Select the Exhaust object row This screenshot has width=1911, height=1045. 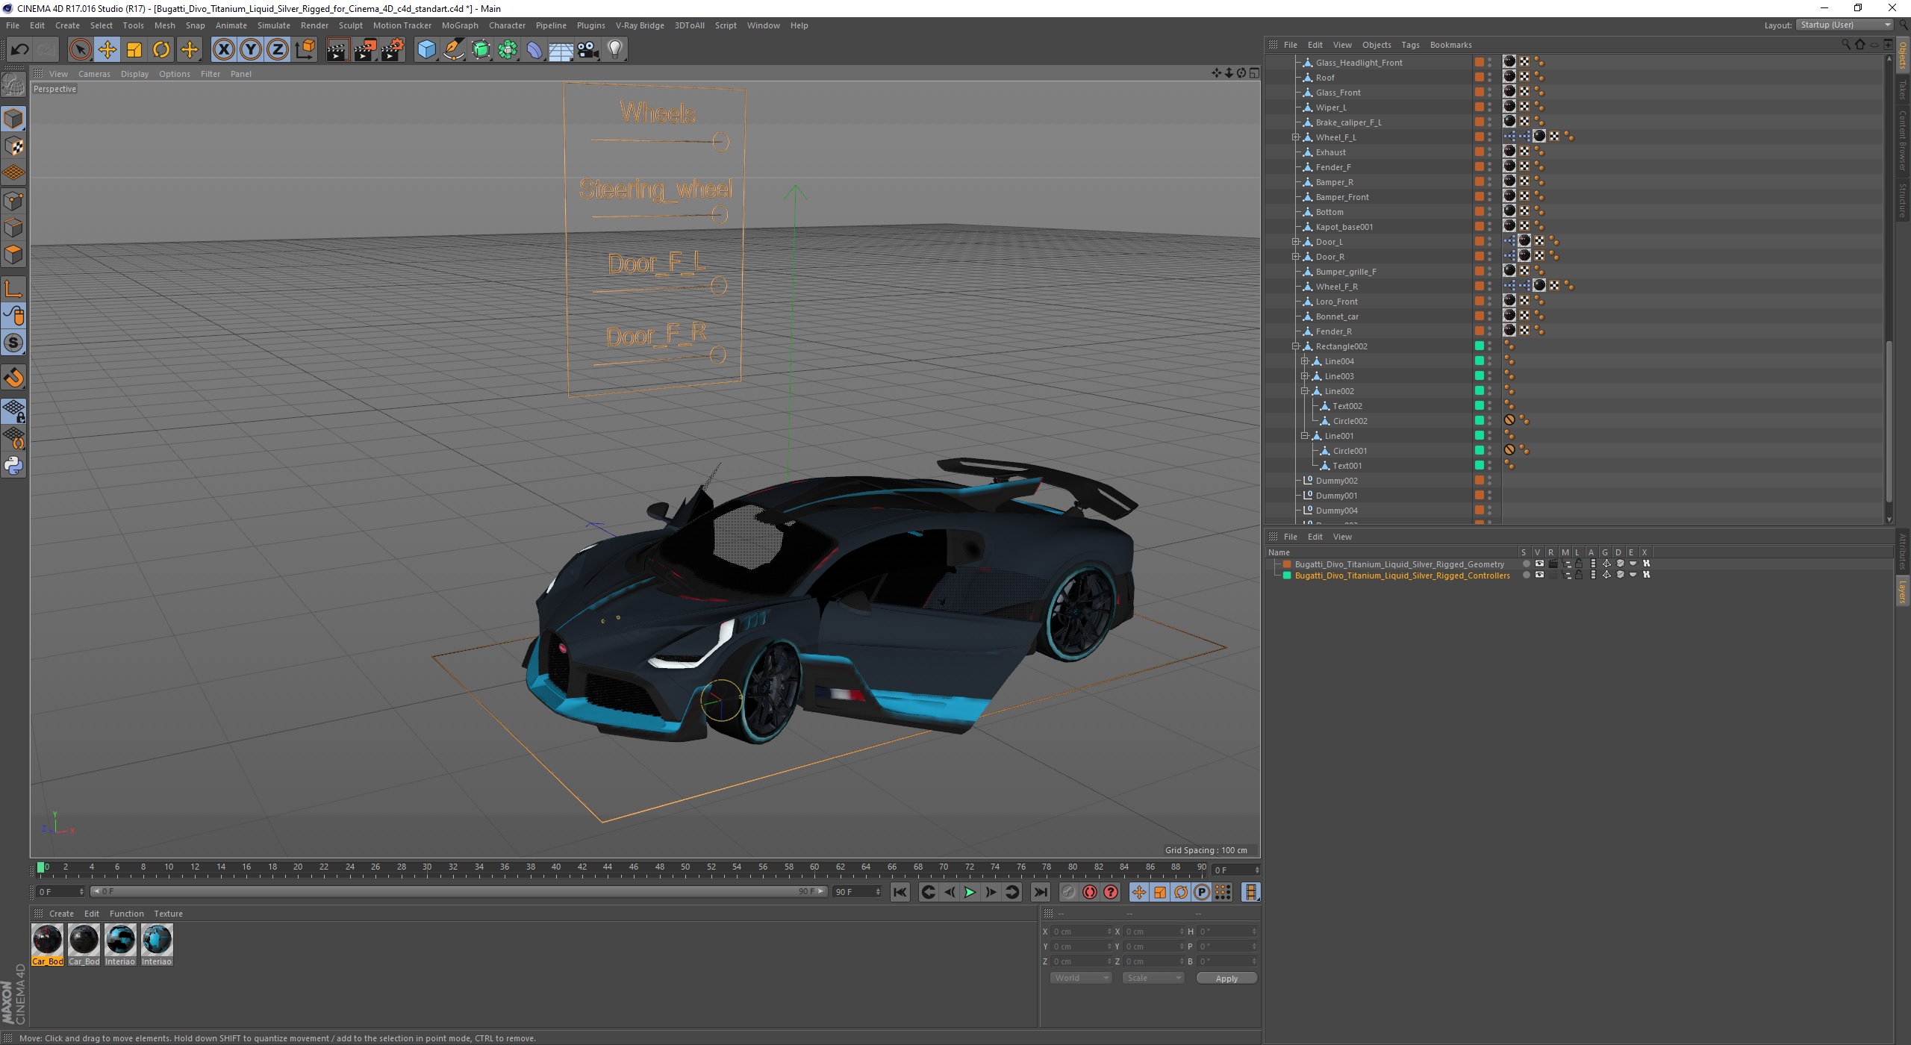1330,152
